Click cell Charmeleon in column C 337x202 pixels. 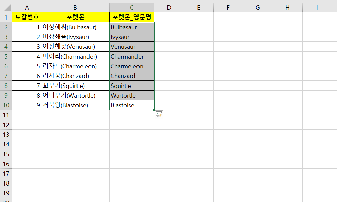(132, 66)
